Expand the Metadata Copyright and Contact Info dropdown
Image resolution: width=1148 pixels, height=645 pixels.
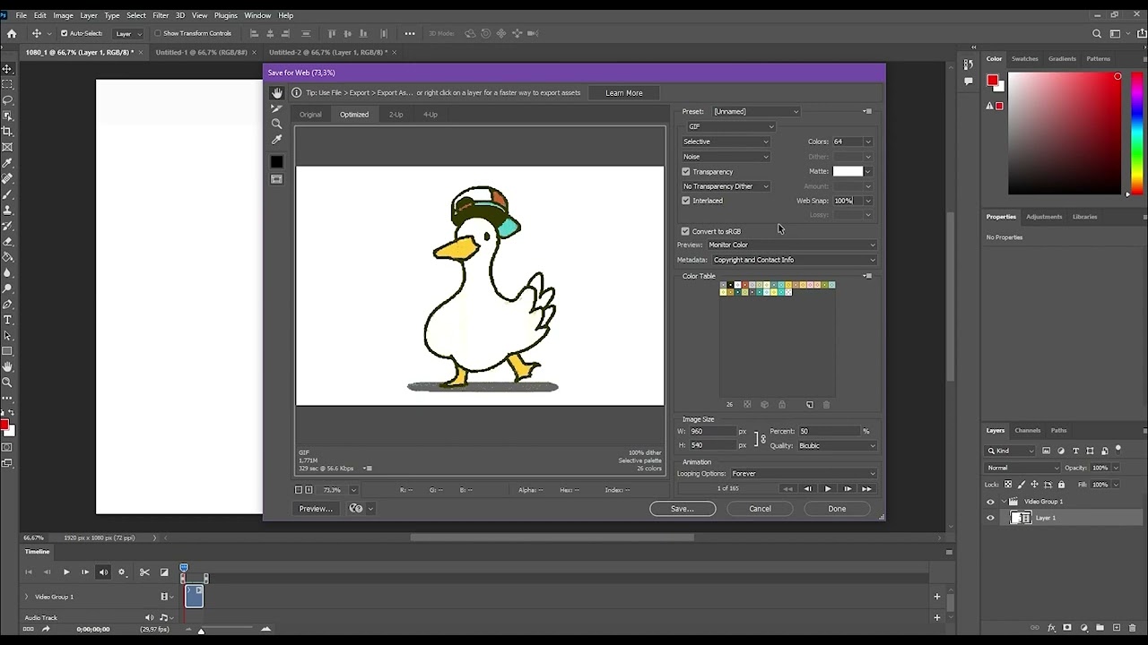(x=793, y=260)
